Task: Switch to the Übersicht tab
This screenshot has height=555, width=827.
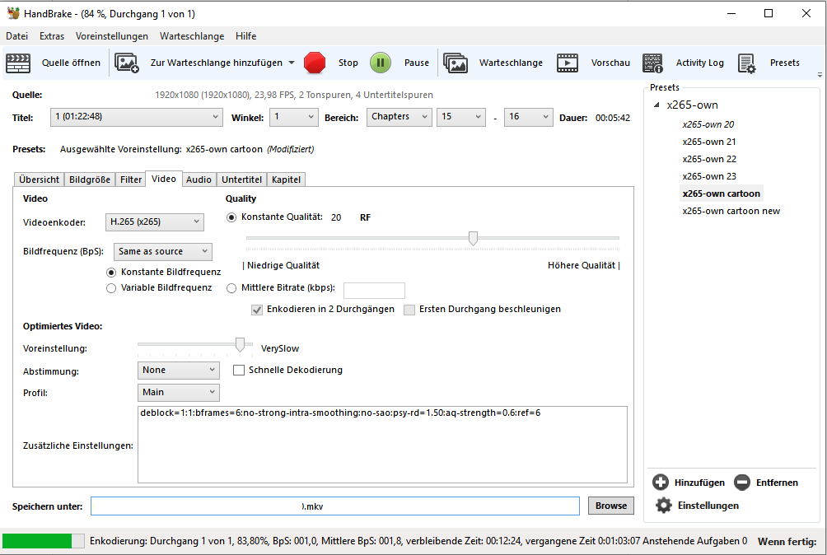Action: click(39, 180)
